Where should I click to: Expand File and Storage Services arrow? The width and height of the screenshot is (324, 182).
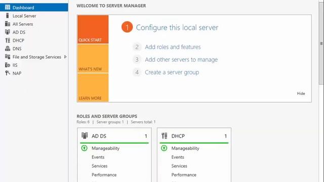pos(65,57)
